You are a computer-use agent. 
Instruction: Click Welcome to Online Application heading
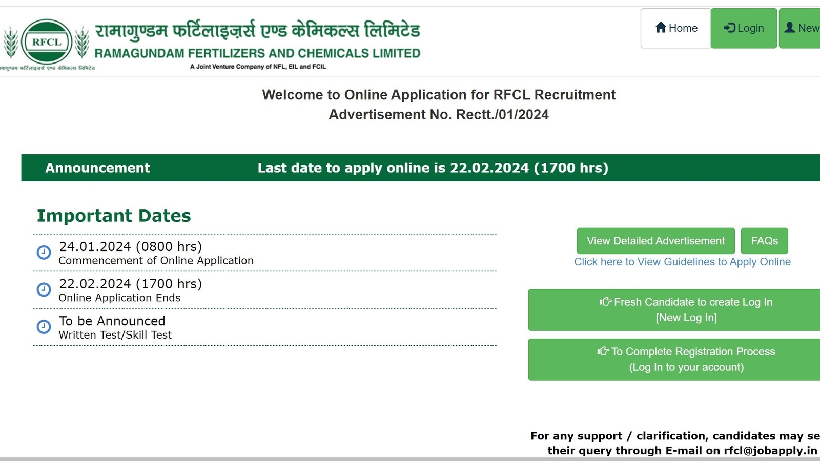(x=439, y=95)
